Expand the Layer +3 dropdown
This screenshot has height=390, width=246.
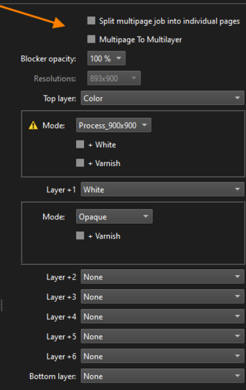pyautogui.click(x=163, y=296)
